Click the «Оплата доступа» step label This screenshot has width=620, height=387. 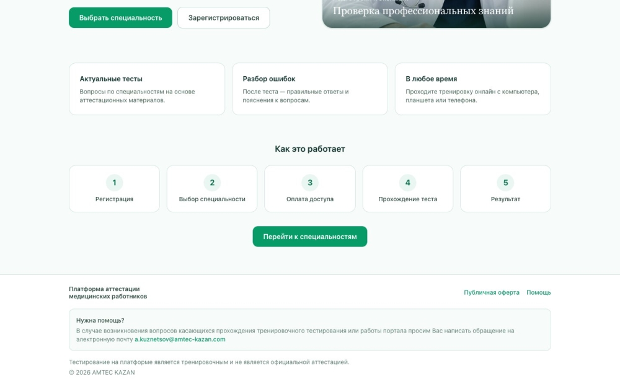click(310, 199)
